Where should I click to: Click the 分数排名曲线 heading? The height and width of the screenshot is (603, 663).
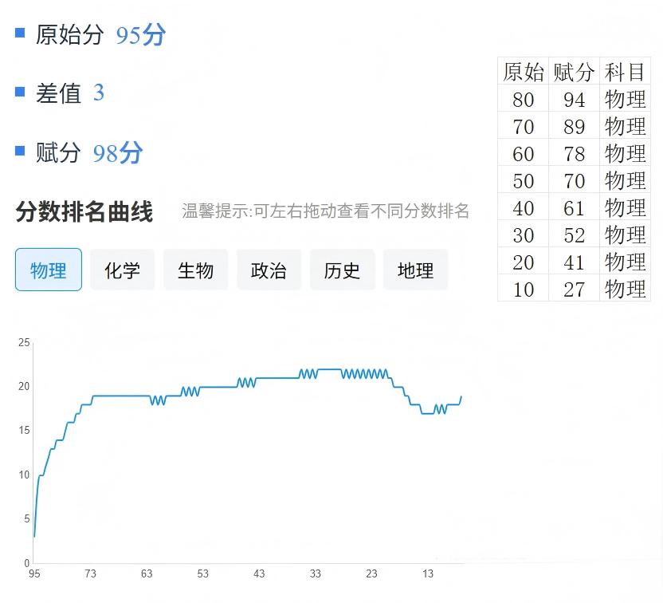pos(84,212)
